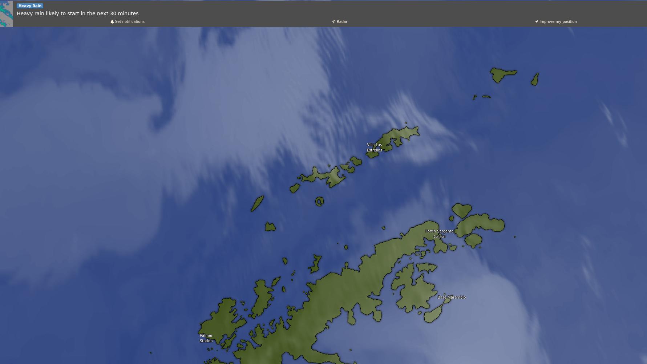
Task: Select Villa Las Estrellas map label
Action: (374, 147)
